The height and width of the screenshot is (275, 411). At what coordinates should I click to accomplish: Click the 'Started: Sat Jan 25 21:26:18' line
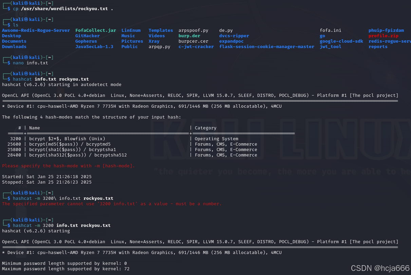click(47, 177)
